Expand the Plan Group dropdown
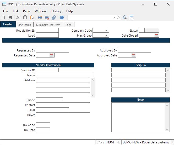174x145 pixels. click(106, 36)
